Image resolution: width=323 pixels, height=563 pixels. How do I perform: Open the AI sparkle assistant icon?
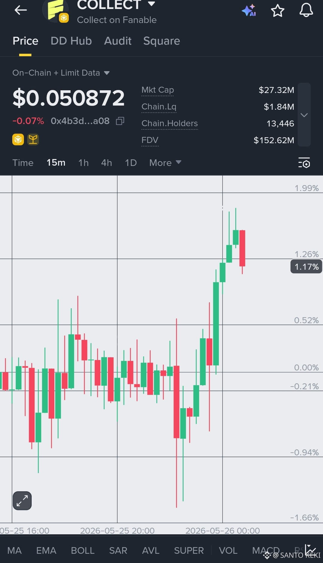point(249,10)
